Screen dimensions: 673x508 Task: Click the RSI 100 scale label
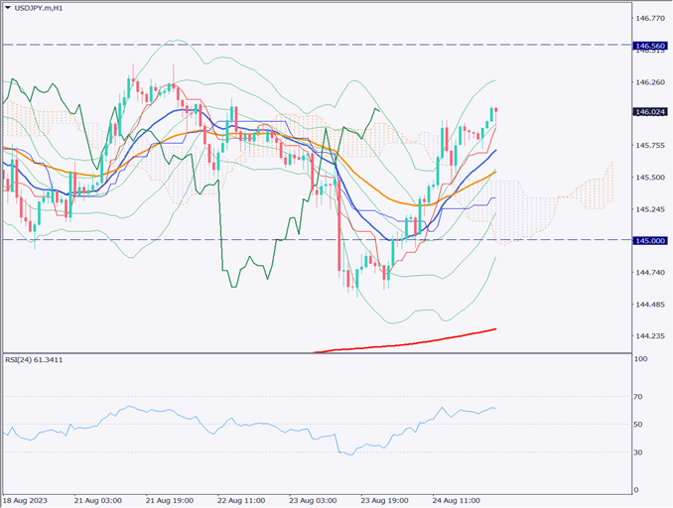click(x=642, y=359)
